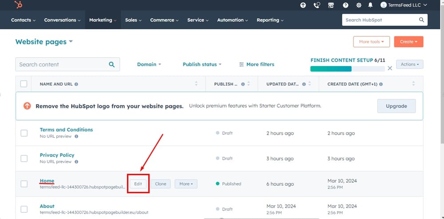Click the TermsFeed LLC account avatar
This screenshot has width=444, height=219.
[384, 5]
